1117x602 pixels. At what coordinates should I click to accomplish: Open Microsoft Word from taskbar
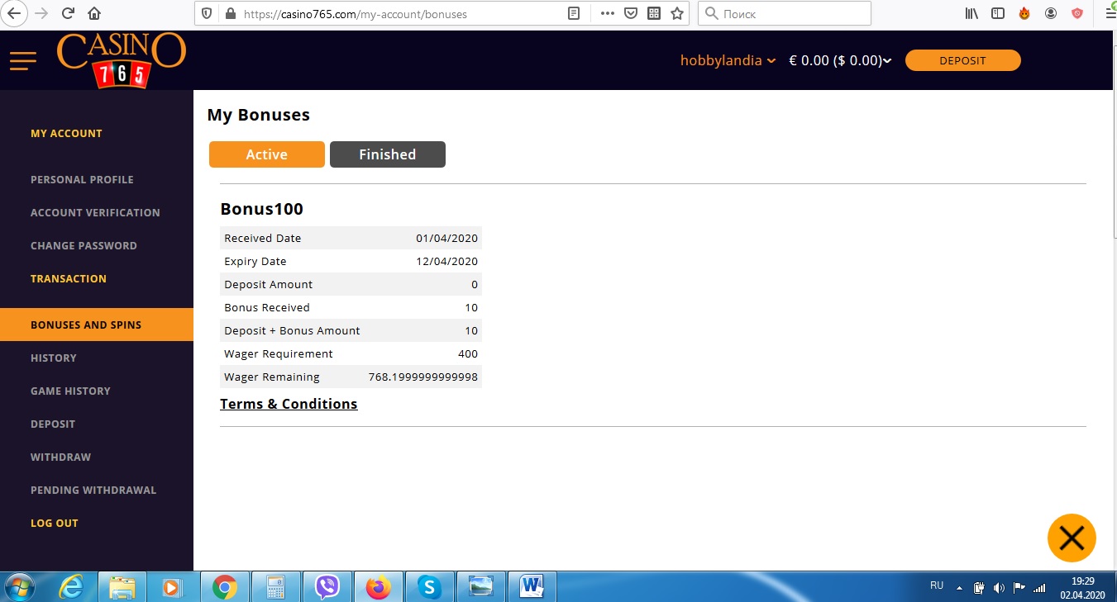point(532,586)
